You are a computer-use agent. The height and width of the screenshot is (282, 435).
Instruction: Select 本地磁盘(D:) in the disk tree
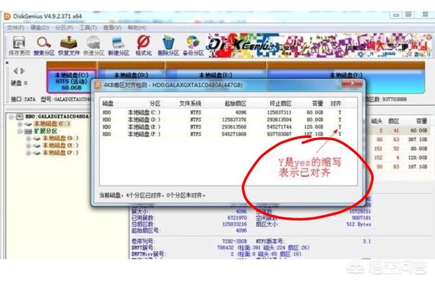click(x=60, y=138)
